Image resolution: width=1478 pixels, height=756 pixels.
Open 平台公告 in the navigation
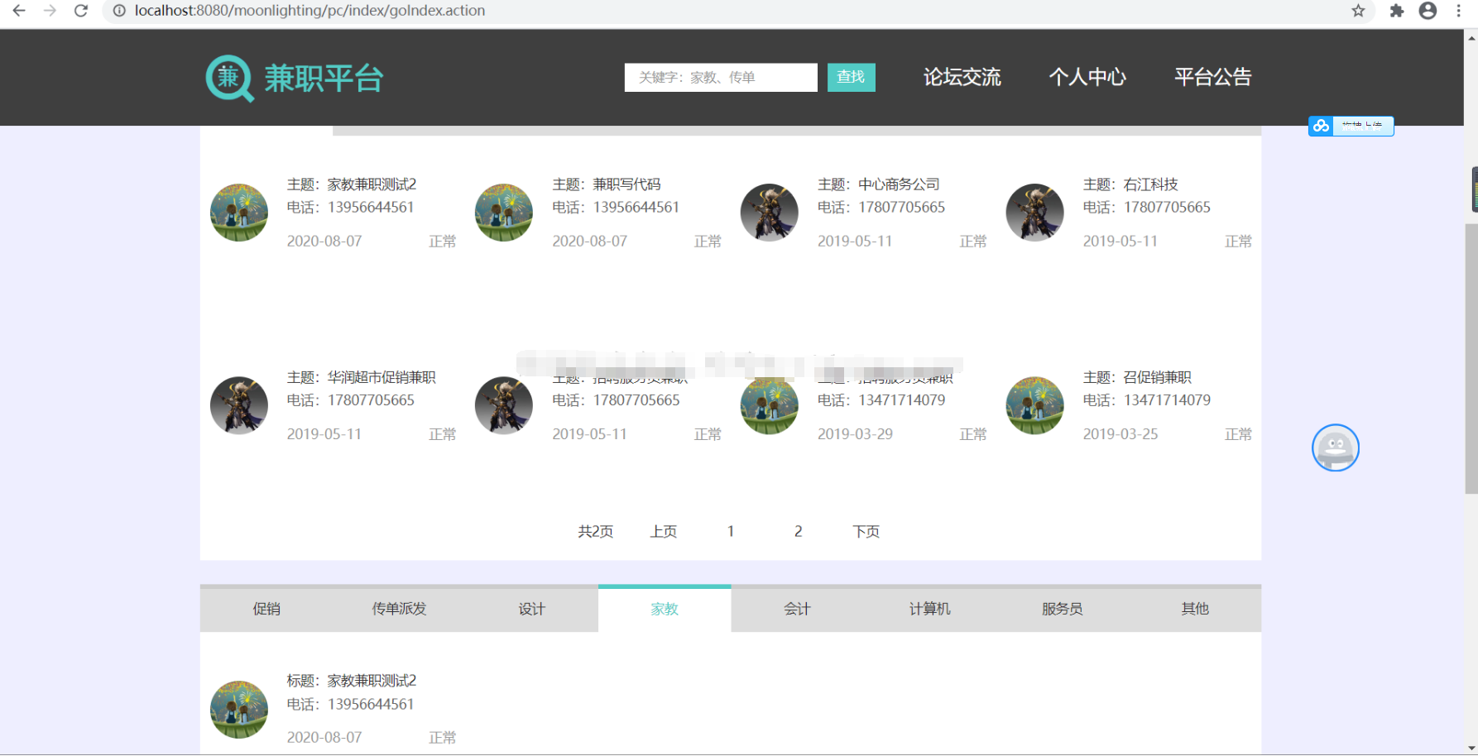click(1213, 77)
